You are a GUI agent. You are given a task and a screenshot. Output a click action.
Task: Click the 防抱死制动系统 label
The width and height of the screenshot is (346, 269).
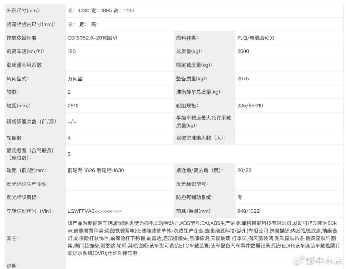coord(194,197)
